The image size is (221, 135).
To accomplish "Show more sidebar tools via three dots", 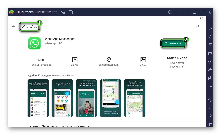I will click(210, 86).
